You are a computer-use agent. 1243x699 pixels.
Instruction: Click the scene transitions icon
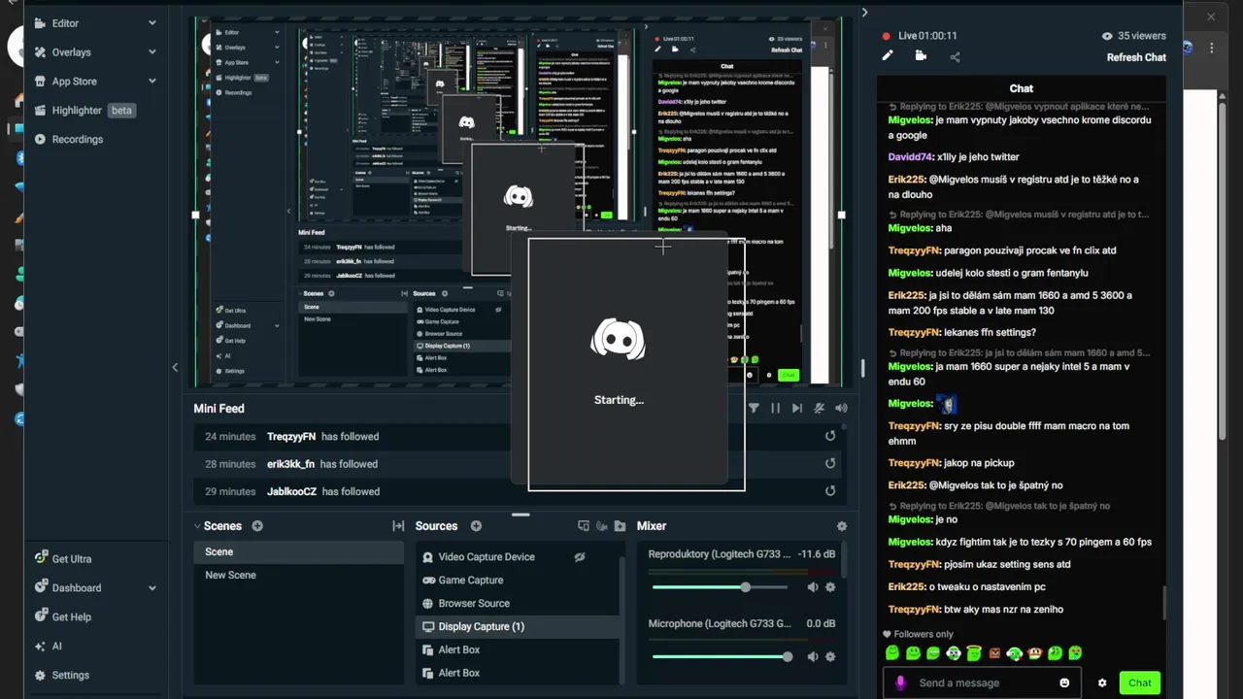coord(398,526)
